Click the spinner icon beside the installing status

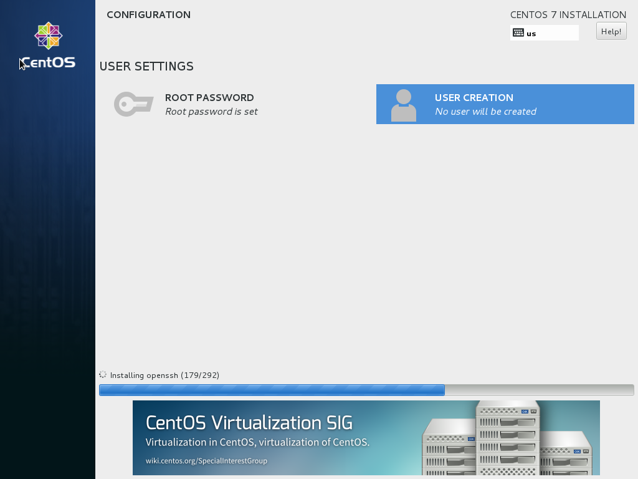(102, 375)
